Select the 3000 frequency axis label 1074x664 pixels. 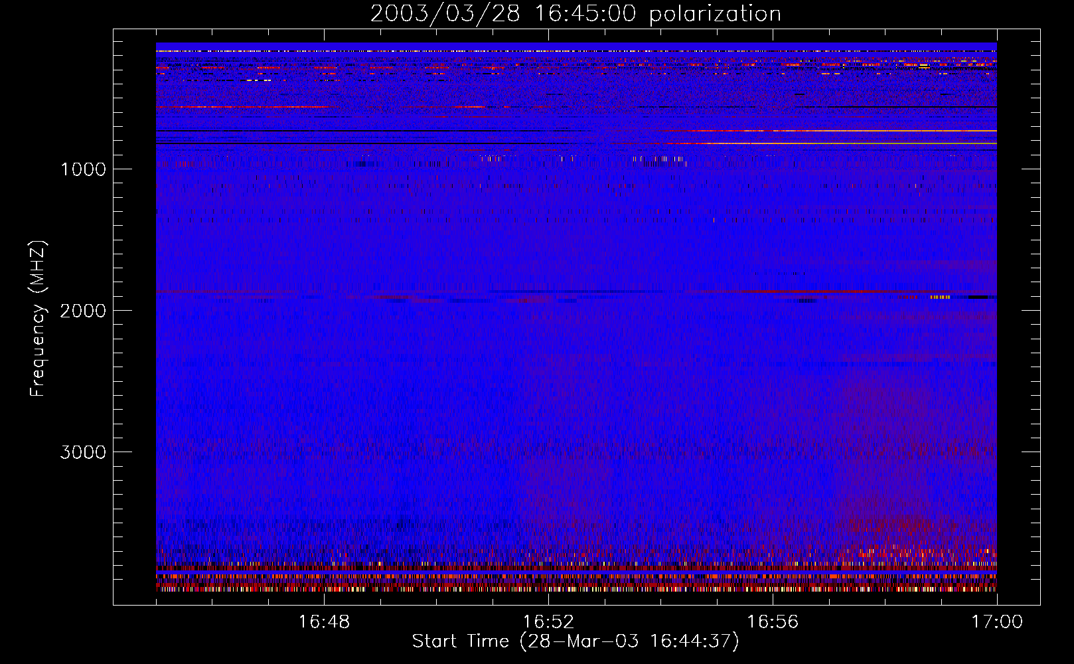(x=83, y=452)
